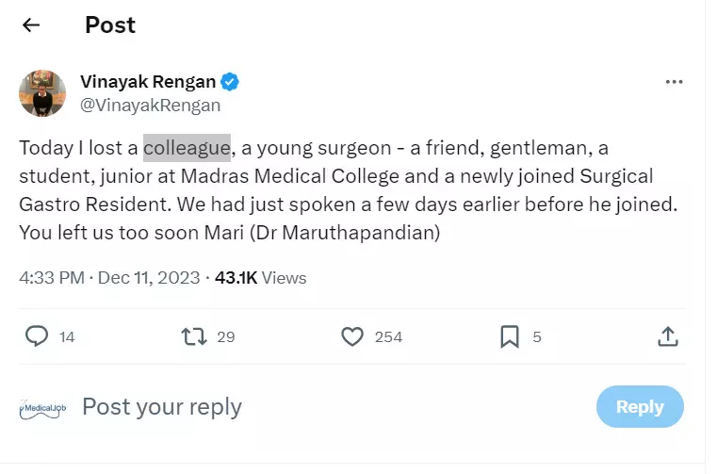
Task: Click the share upload icon
Action: 667,336
